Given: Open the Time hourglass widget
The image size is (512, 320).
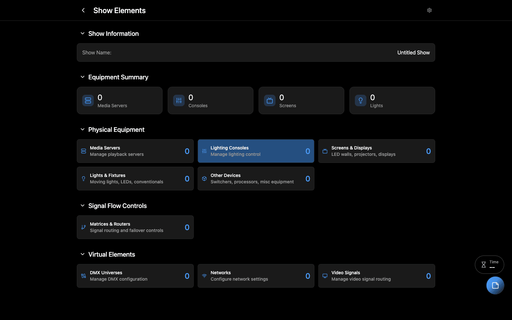Looking at the screenshot, I should tap(489, 265).
